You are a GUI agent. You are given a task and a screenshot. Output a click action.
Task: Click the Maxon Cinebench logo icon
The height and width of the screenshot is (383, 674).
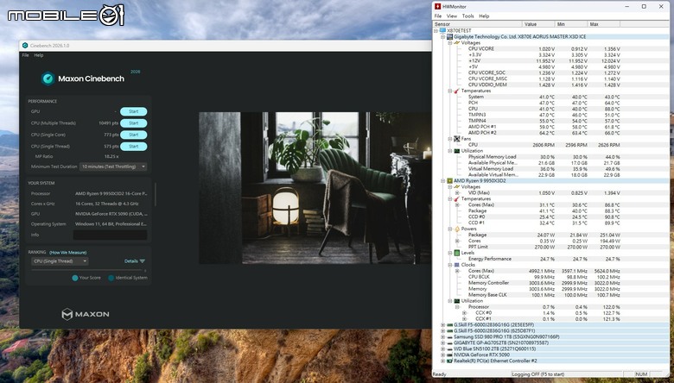48,78
